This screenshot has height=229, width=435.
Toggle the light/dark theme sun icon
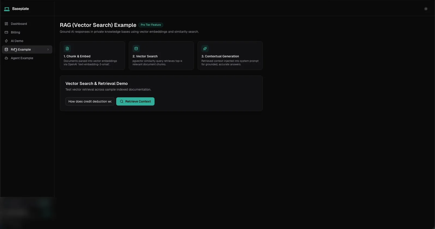pos(426,9)
